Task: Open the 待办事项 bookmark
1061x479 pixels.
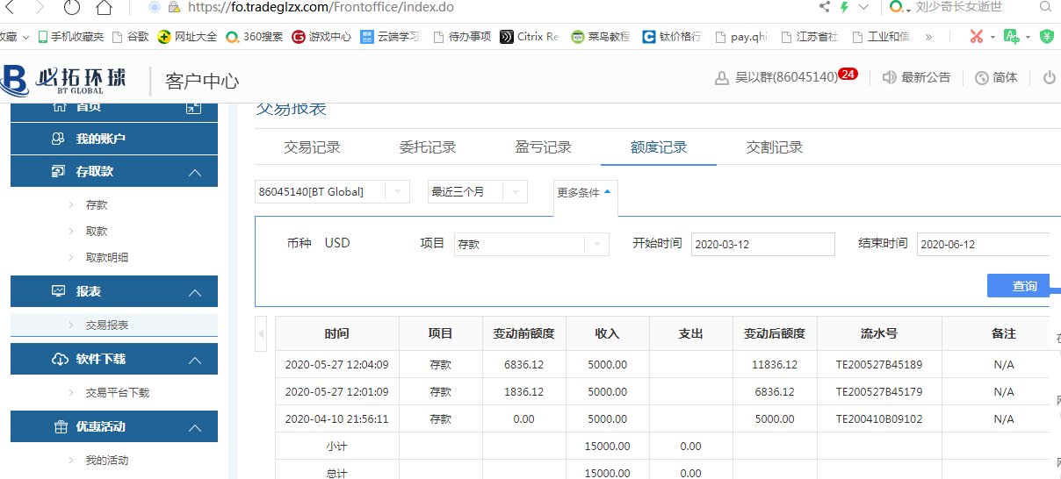Action: point(462,37)
